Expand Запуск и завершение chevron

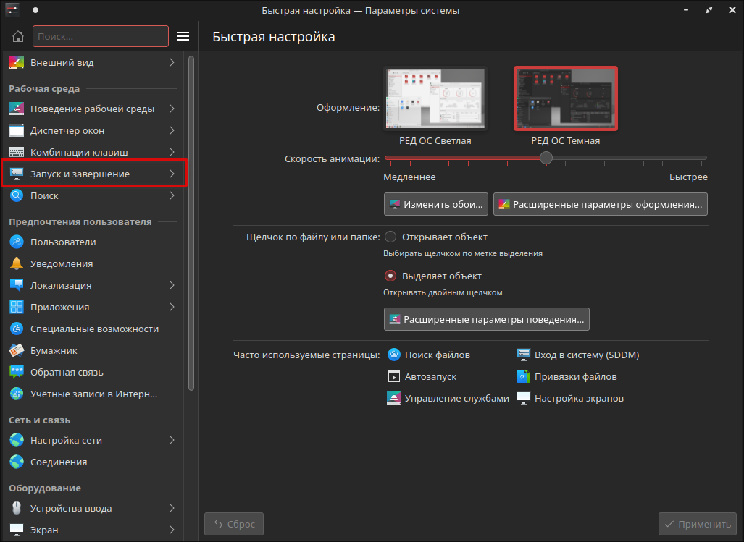[x=172, y=174]
